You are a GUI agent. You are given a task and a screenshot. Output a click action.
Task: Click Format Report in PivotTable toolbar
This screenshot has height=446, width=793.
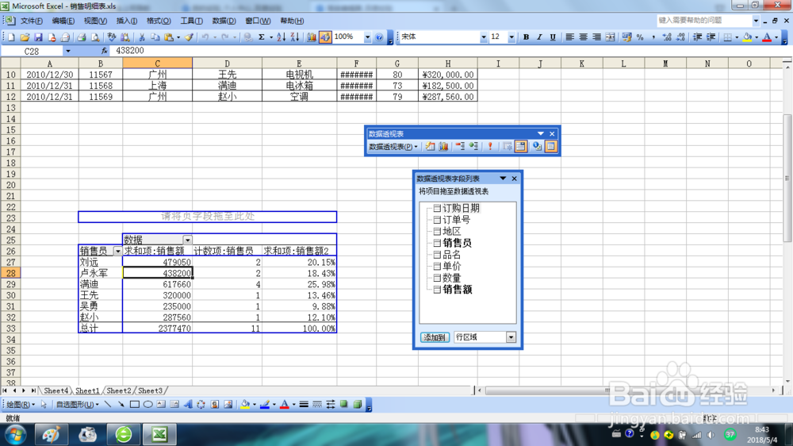coord(430,147)
